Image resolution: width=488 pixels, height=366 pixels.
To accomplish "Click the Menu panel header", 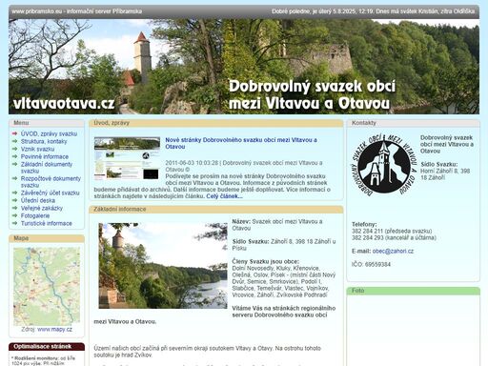I will point(47,123).
